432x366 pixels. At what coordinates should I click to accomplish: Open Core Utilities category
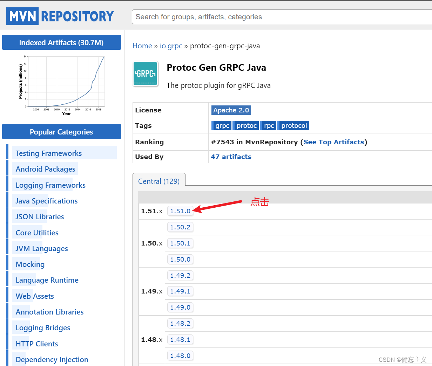point(37,233)
